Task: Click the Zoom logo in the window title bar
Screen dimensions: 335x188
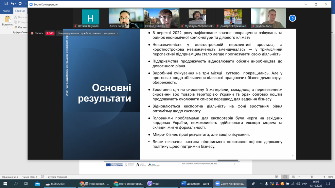Action: pyautogui.click(x=31, y=4)
